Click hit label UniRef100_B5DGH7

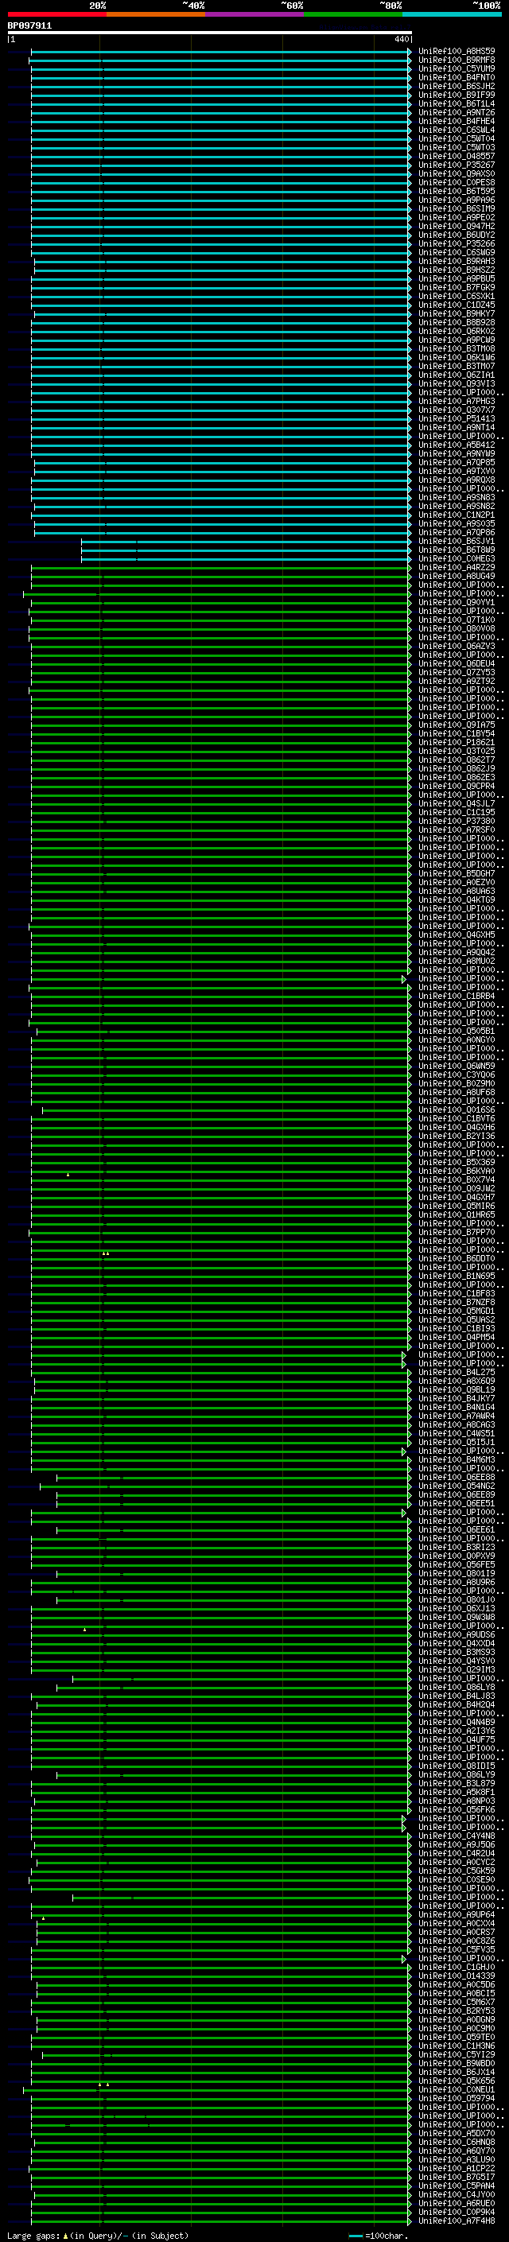pyautogui.click(x=457, y=874)
